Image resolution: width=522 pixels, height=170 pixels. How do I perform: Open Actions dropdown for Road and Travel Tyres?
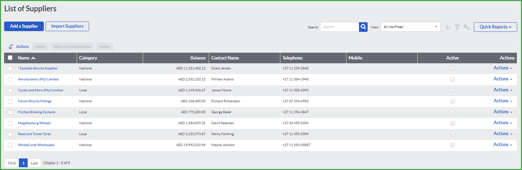click(x=503, y=134)
